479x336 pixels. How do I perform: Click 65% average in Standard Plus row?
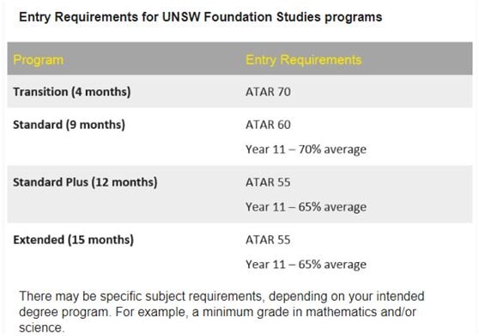(x=332, y=207)
